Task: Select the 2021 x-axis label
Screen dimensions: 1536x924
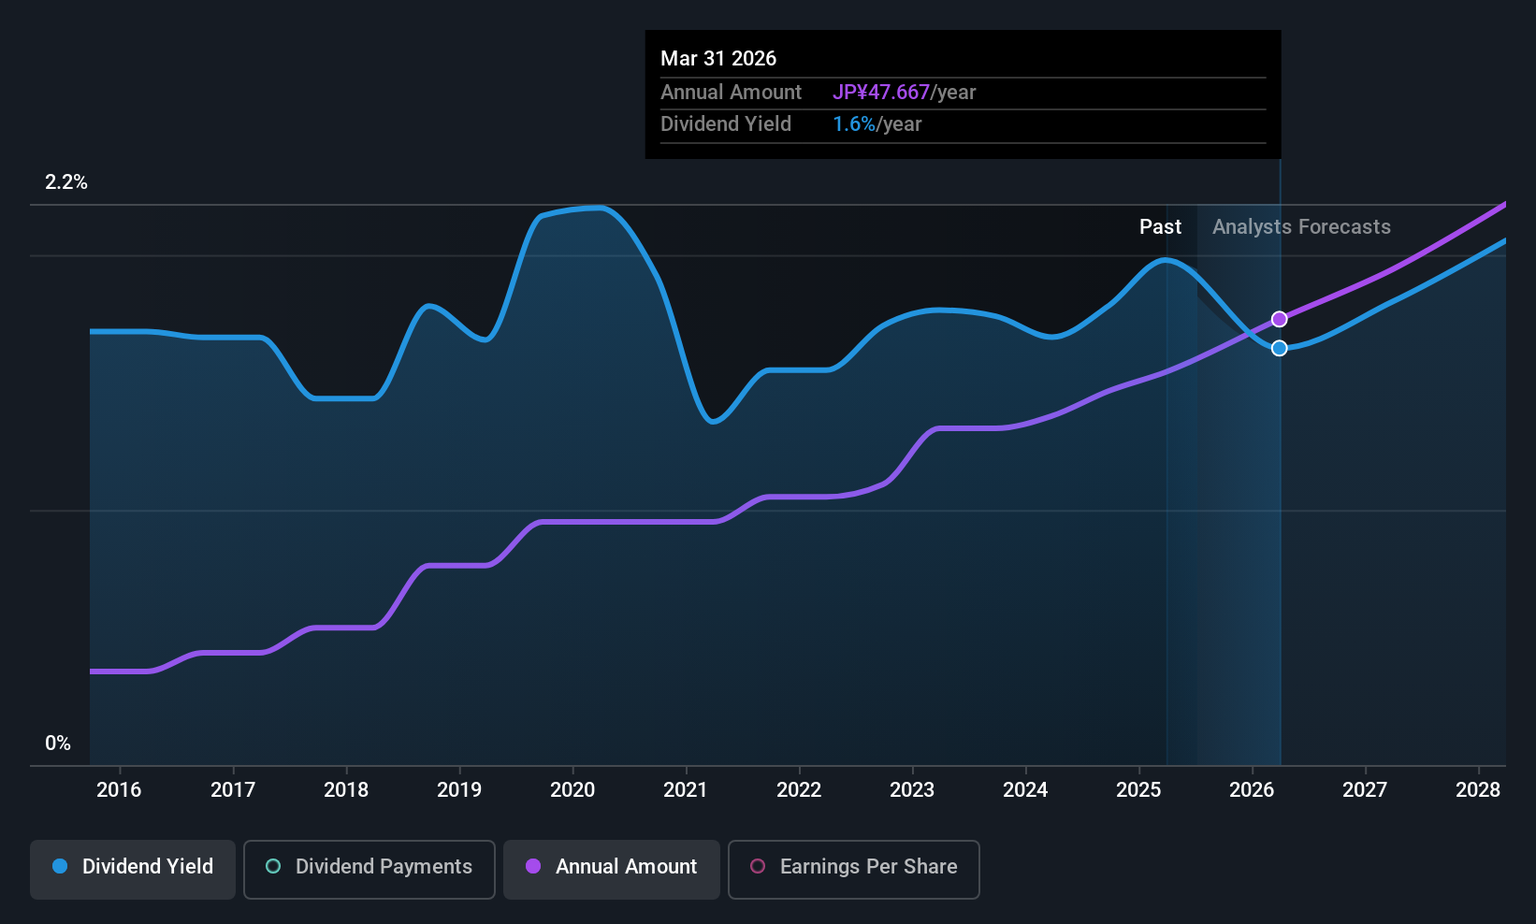Action: pyautogui.click(x=686, y=790)
